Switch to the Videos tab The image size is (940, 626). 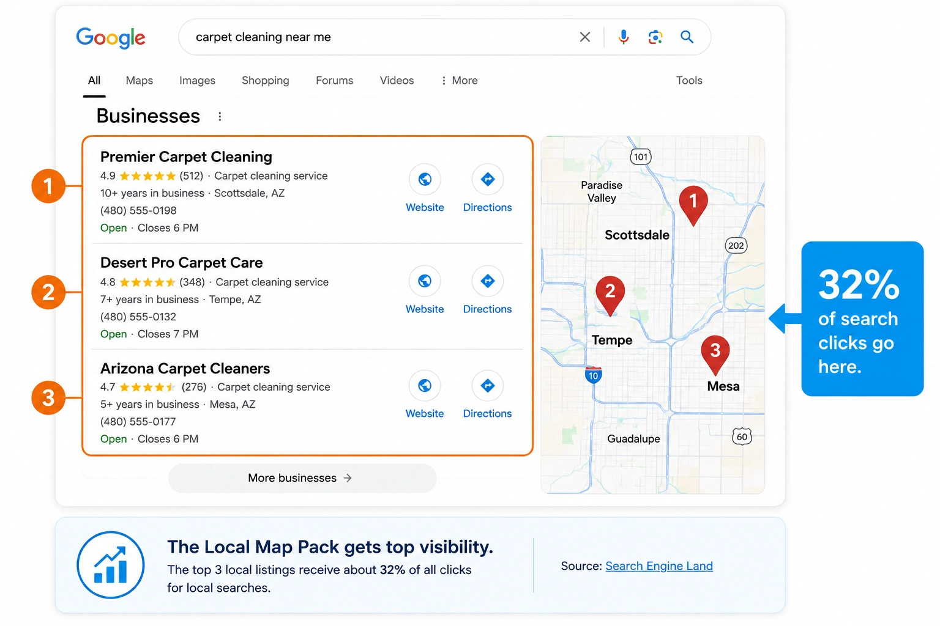(x=397, y=81)
